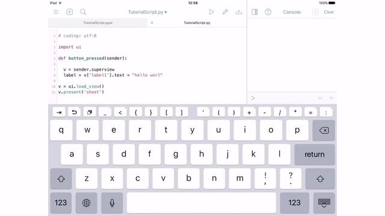Open search with the magnifier icon
This screenshot has height=216, width=385.
pos(83,12)
